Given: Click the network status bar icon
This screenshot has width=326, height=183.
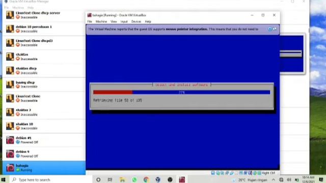Looking at the screenshot, I should click(227, 173).
